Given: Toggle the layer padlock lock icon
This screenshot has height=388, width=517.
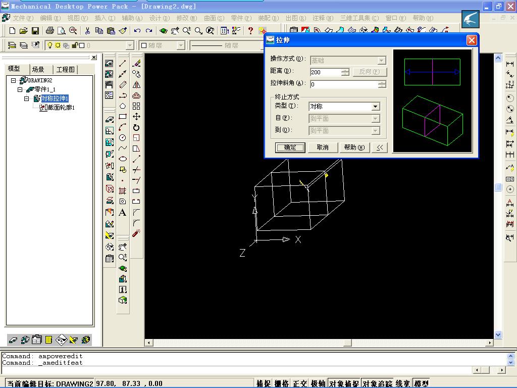Looking at the screenshot, I should 75,45.
